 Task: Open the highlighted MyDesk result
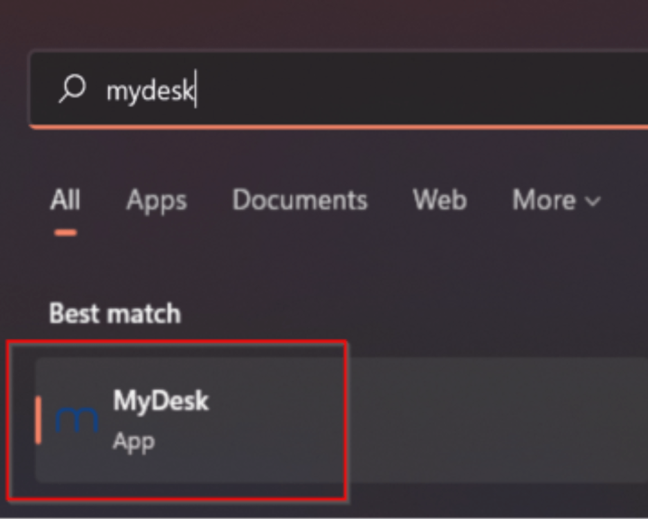(181, 415)
